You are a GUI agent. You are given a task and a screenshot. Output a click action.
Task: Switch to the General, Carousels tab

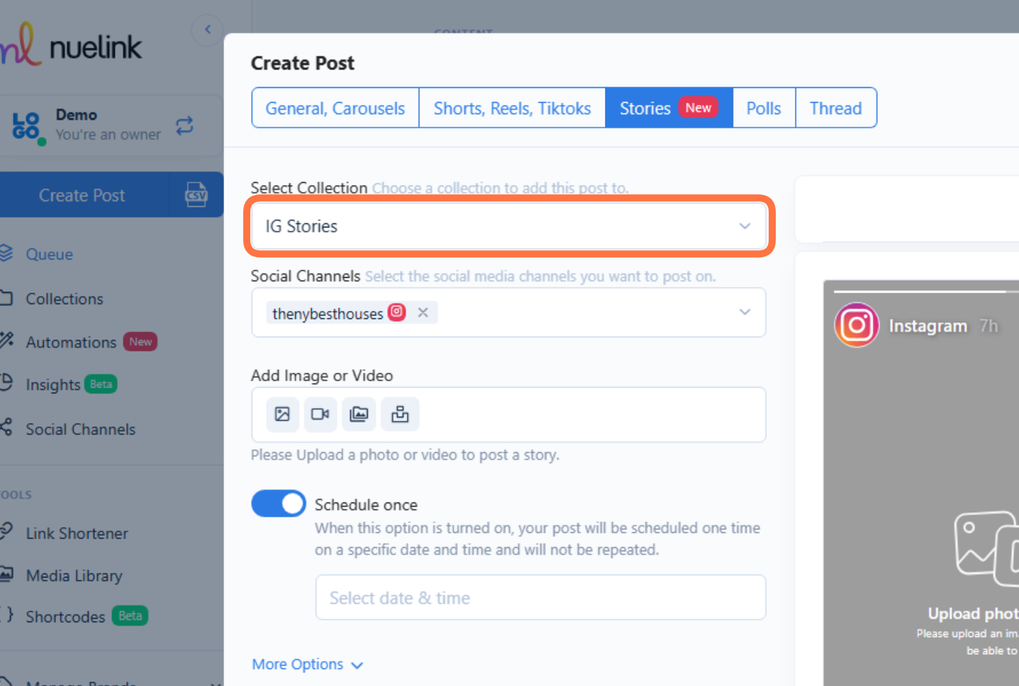coord(334,108)
